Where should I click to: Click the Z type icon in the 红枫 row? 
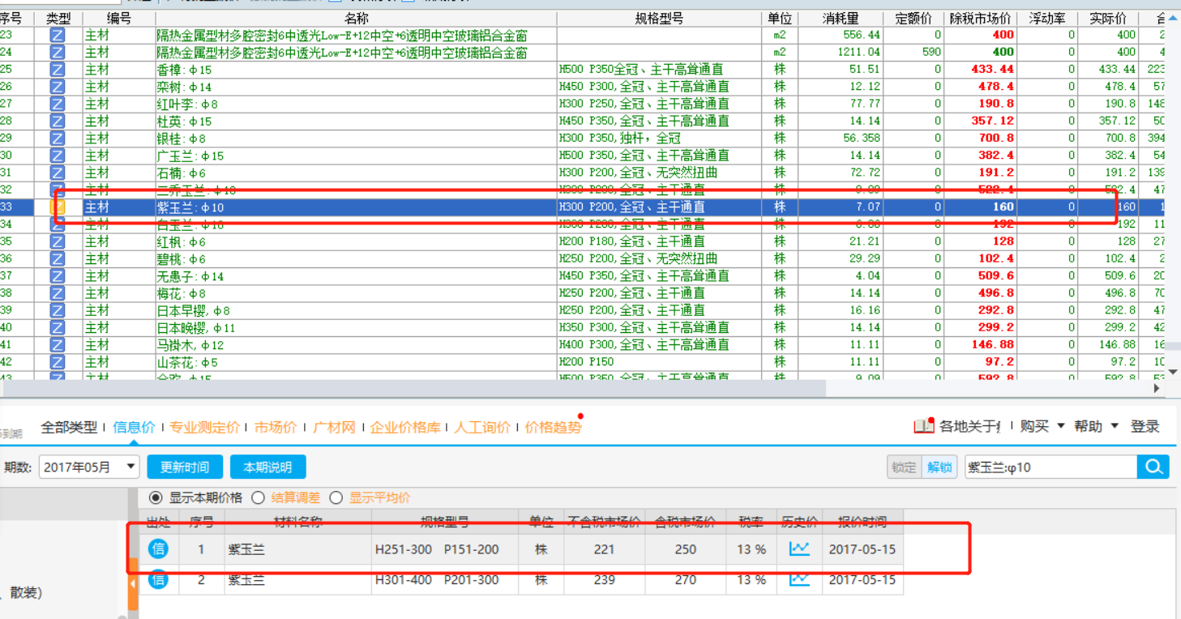point(58,241)
